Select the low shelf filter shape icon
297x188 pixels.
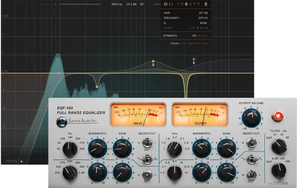point(182,4)
